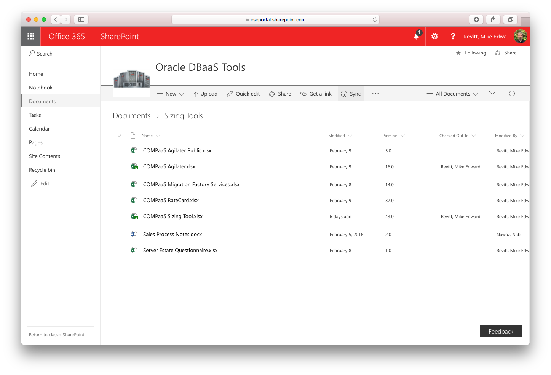Click the site logo image
The height and width of the screenshot is (375, 551).
[x=131, y=78]
